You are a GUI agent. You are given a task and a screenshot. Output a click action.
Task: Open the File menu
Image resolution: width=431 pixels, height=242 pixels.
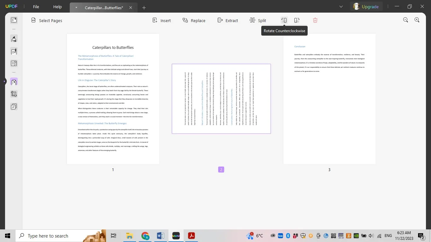click(x=36, y=7)
